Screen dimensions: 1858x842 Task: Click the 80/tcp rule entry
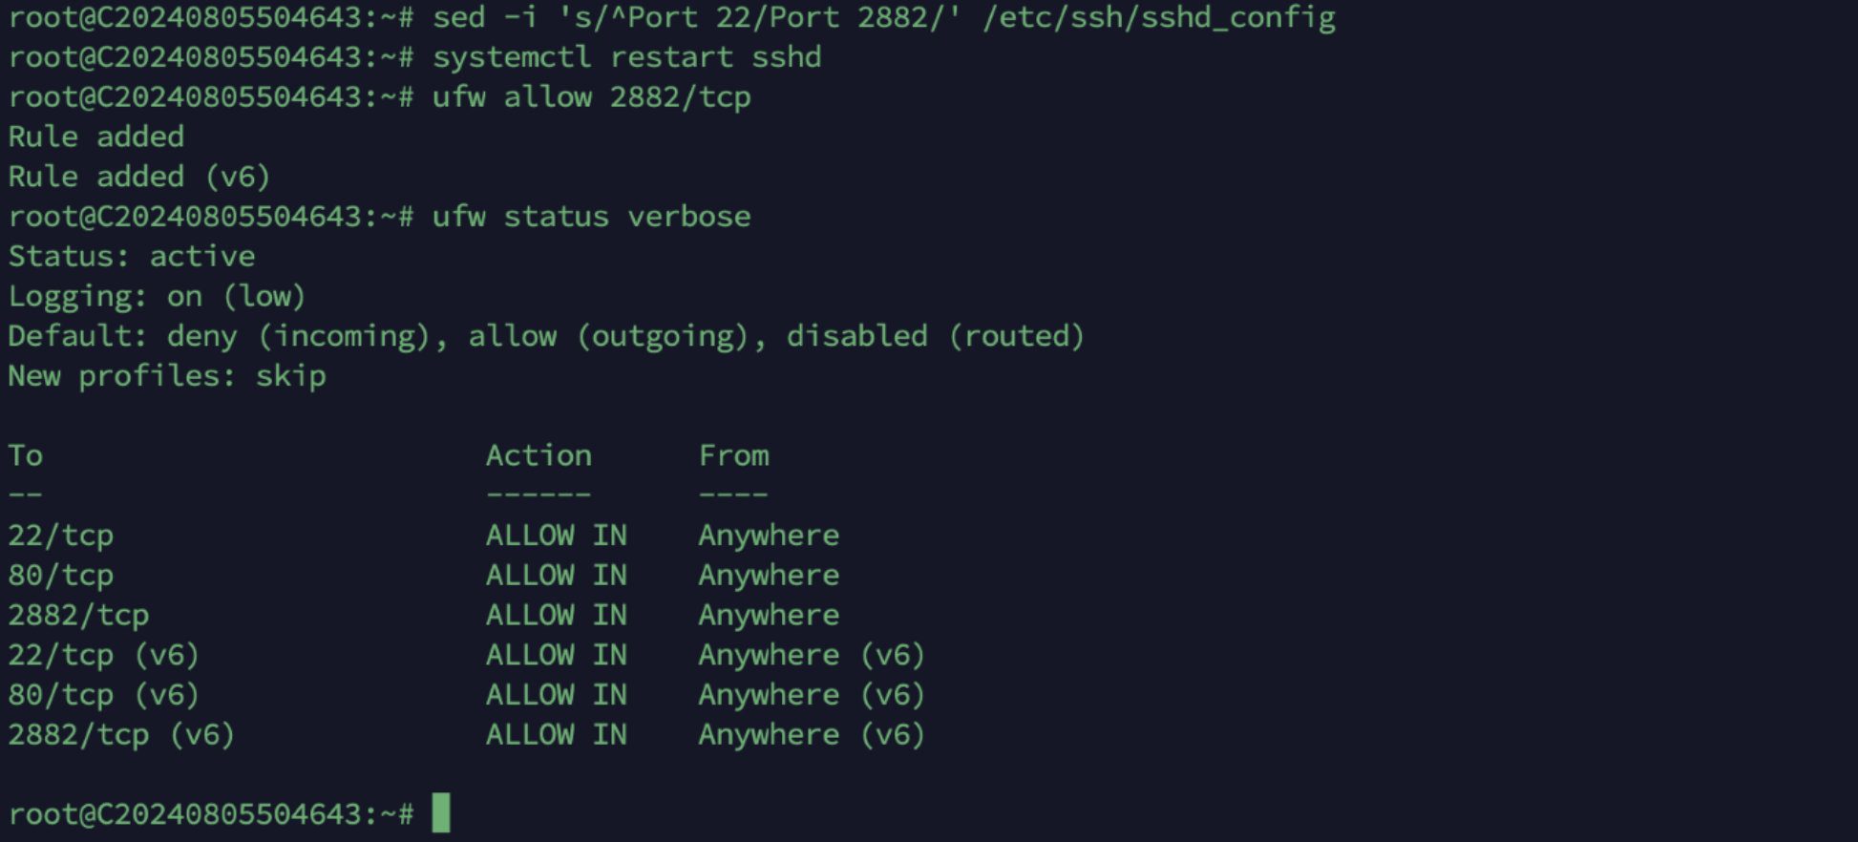click(x=61, y=576)
